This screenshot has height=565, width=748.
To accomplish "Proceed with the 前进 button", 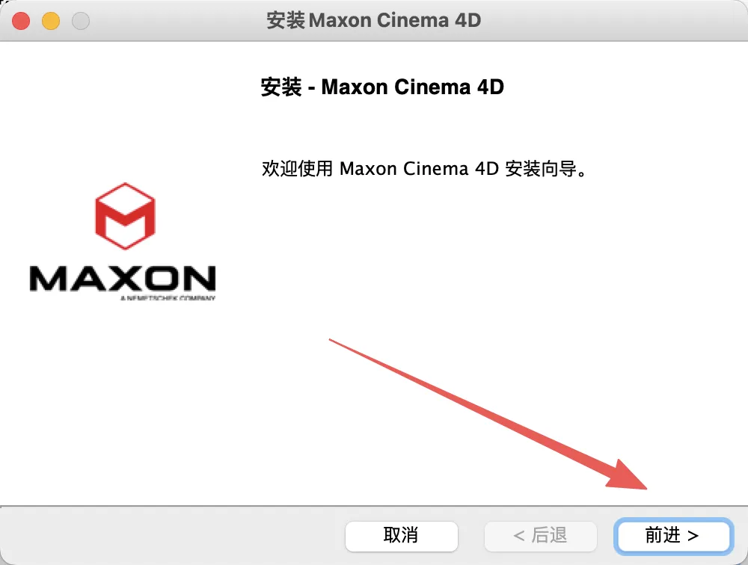I will [673, 536].
